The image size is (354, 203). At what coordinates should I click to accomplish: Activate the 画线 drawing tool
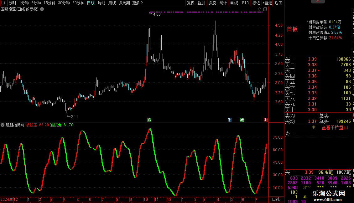(x=234, y=3)
